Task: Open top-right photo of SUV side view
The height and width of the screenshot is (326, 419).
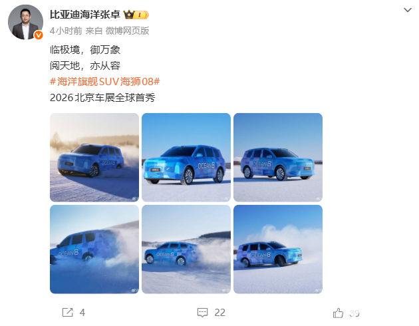Action: point(278,158)
